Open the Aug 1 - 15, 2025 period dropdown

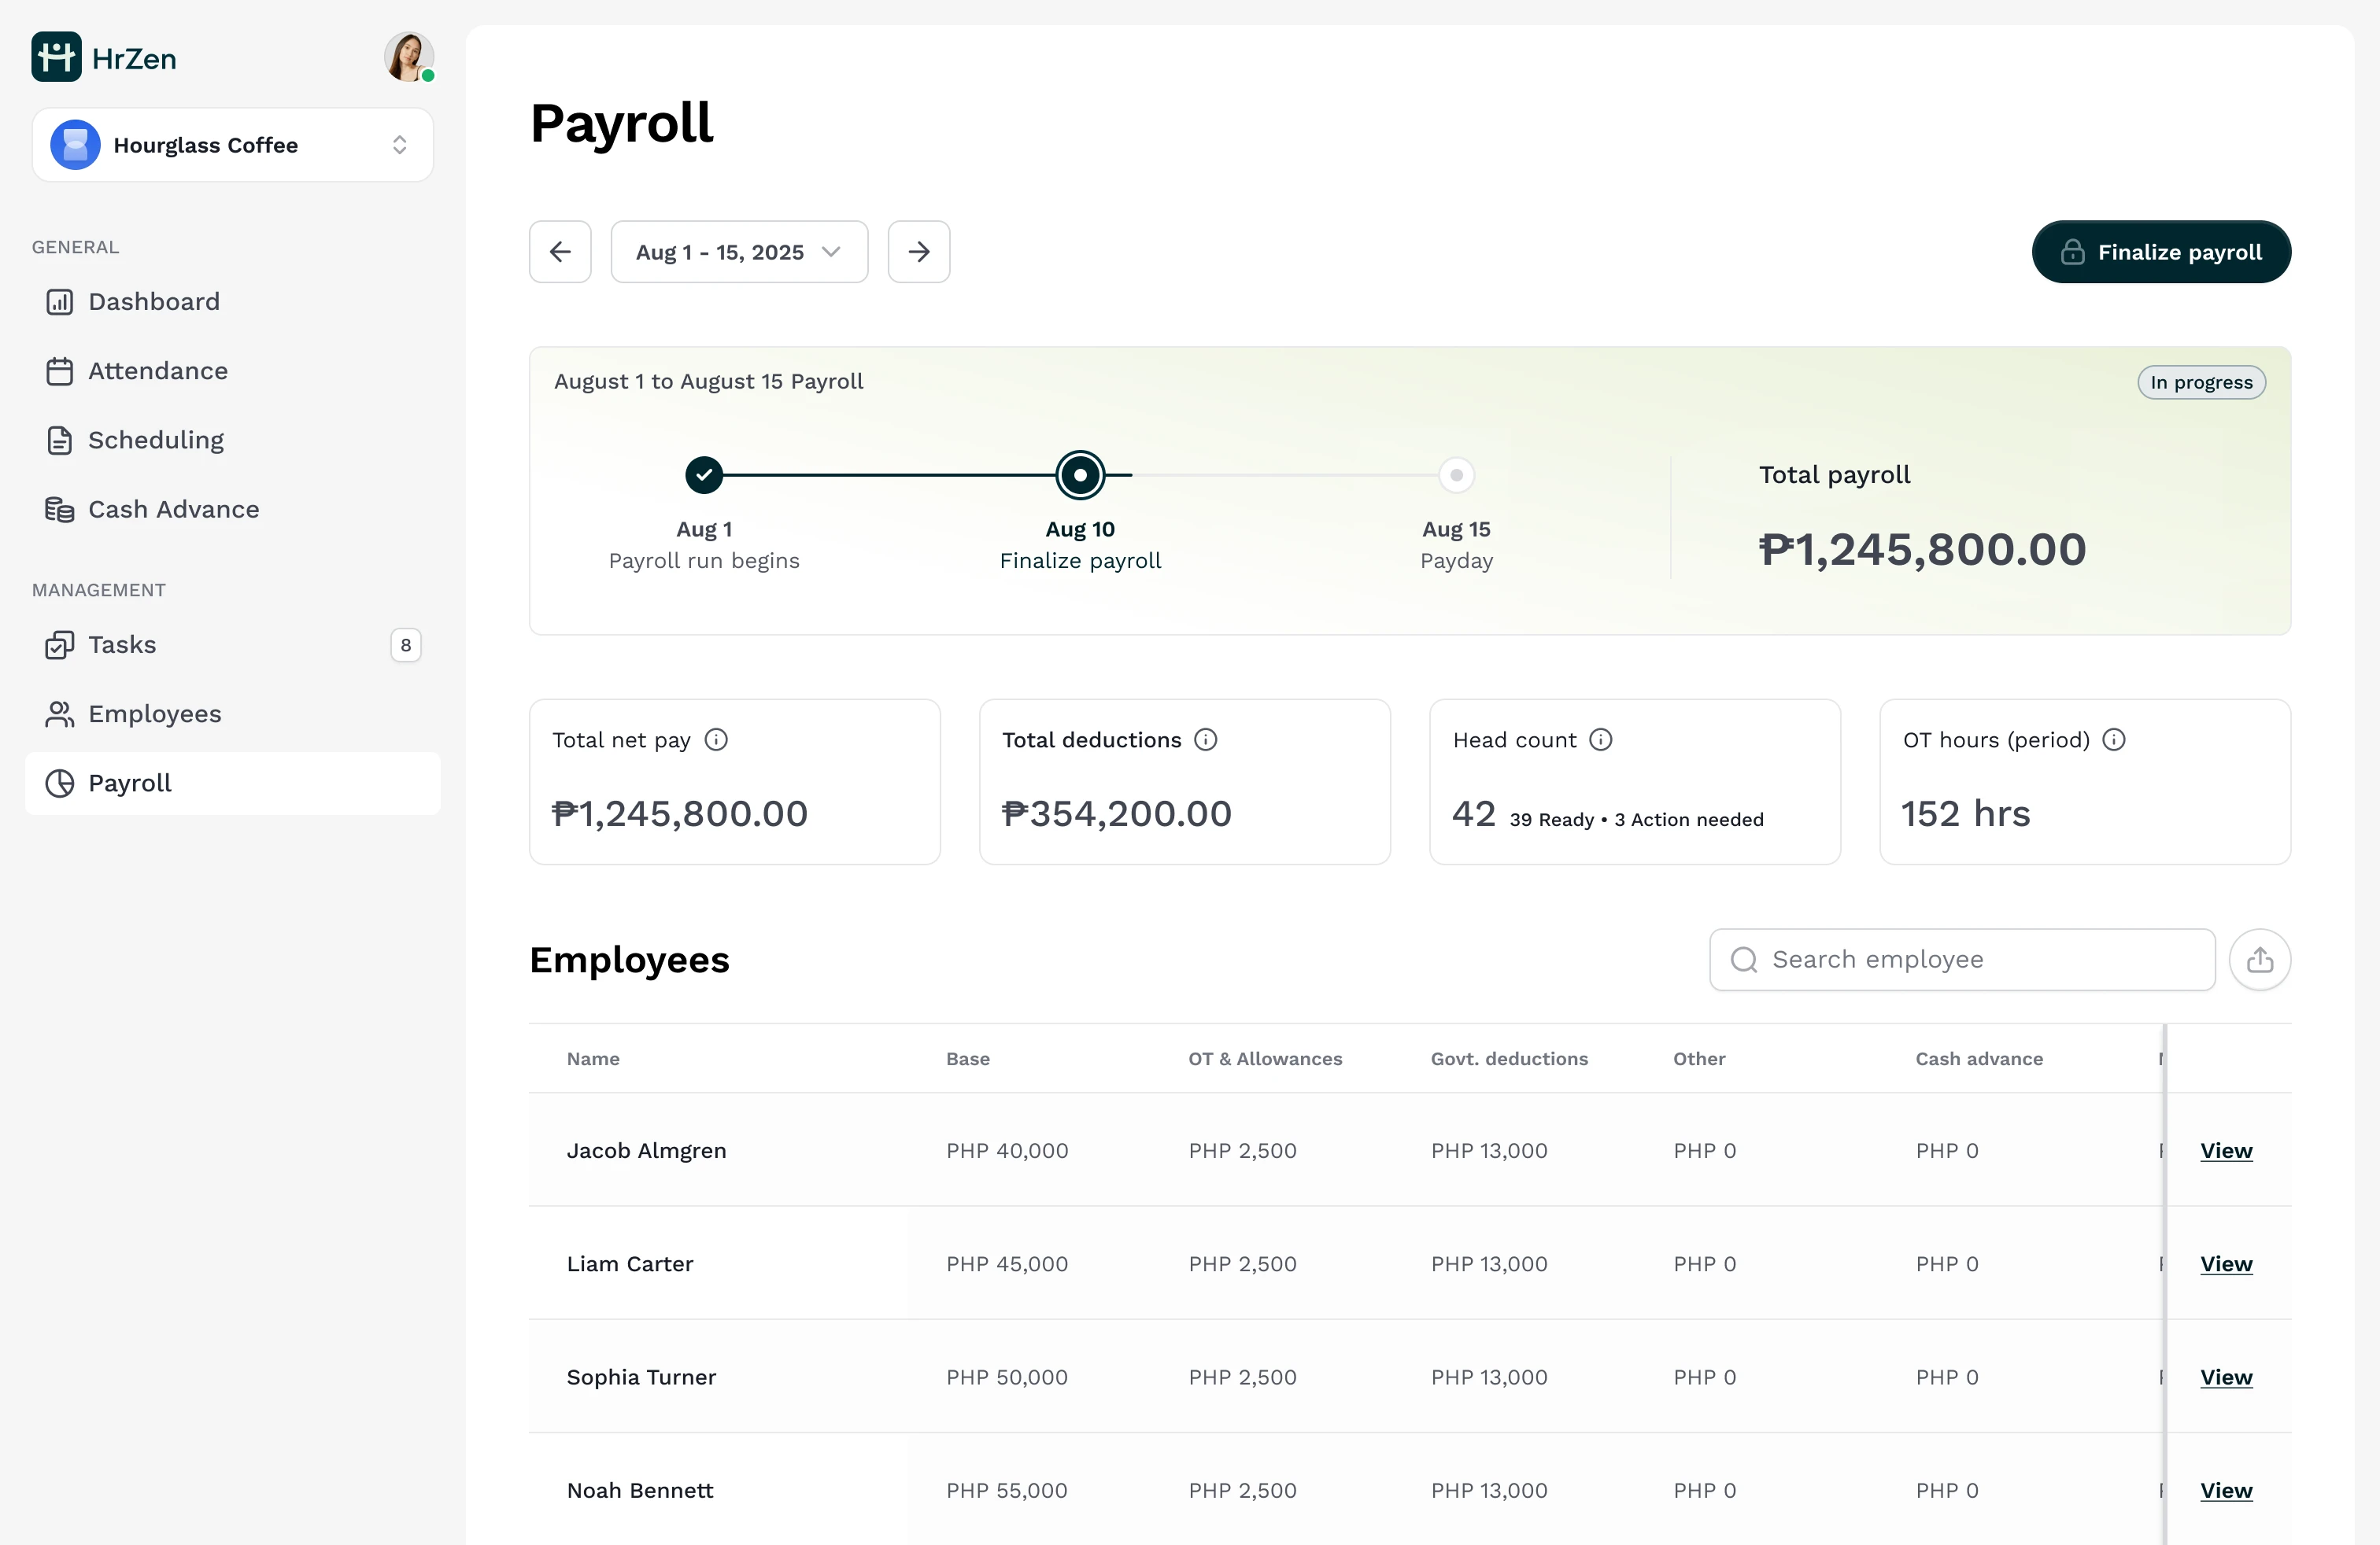pyautogui.click(x=738, y=252)
